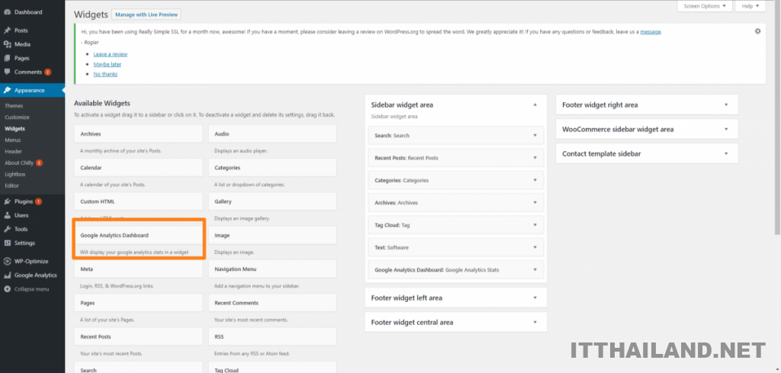Image resolution: width=781 pixels, height=373 pixels.
Task: Click the Comments speech bubble icon
Action: coord(7,72)
